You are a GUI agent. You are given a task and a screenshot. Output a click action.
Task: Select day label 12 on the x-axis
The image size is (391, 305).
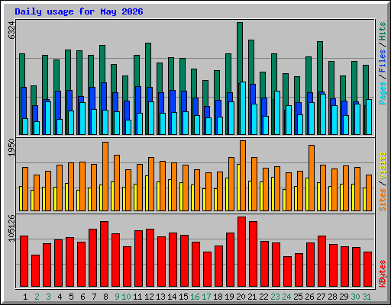[149, 297]
